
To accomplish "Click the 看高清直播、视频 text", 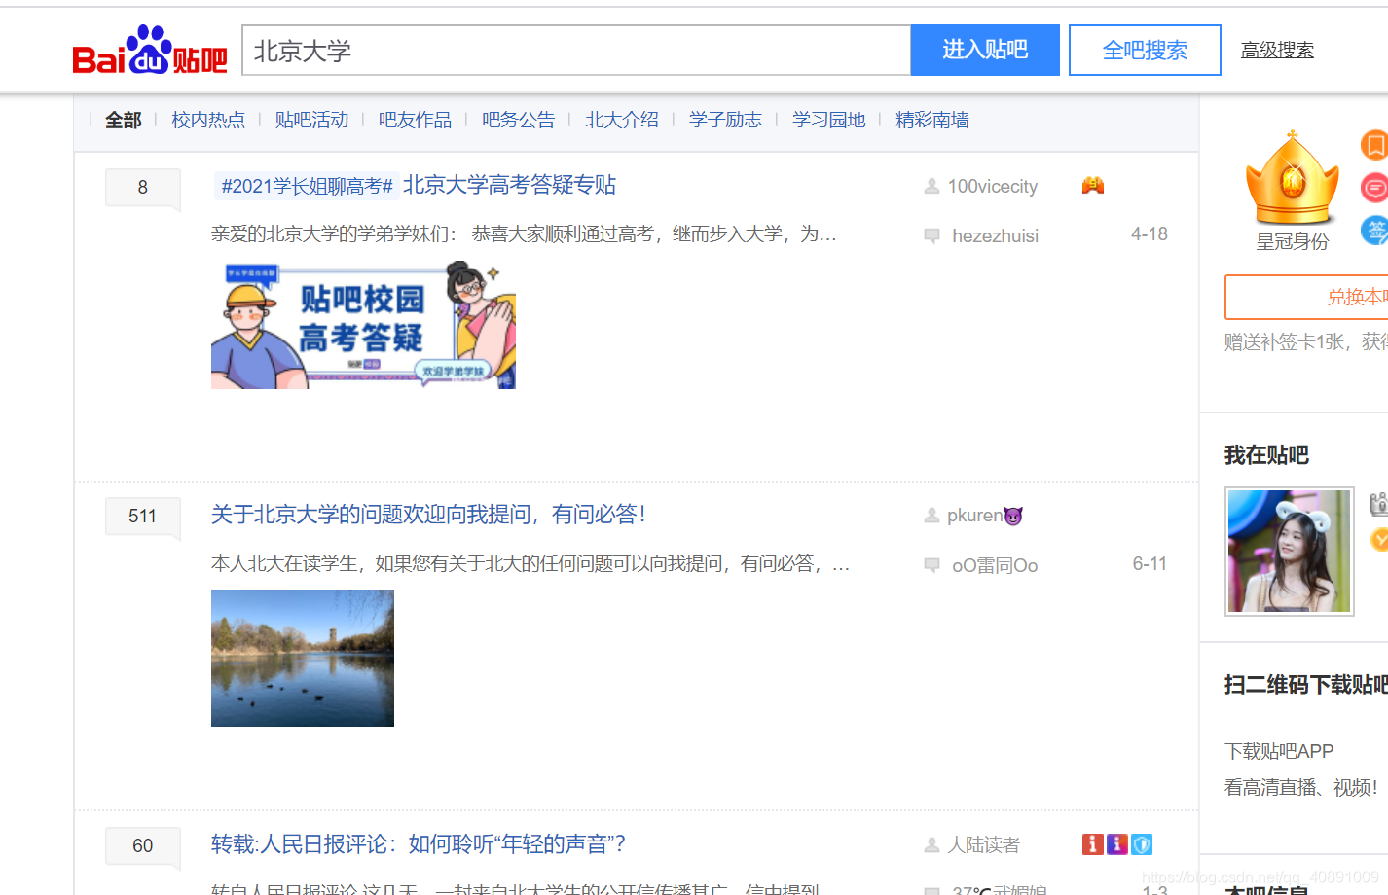I will (1301, 788).
